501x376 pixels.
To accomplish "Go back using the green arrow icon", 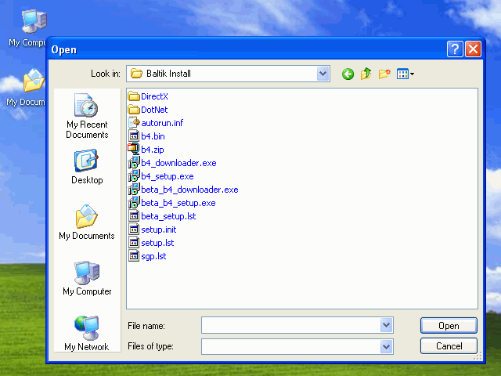I will 348,74.
